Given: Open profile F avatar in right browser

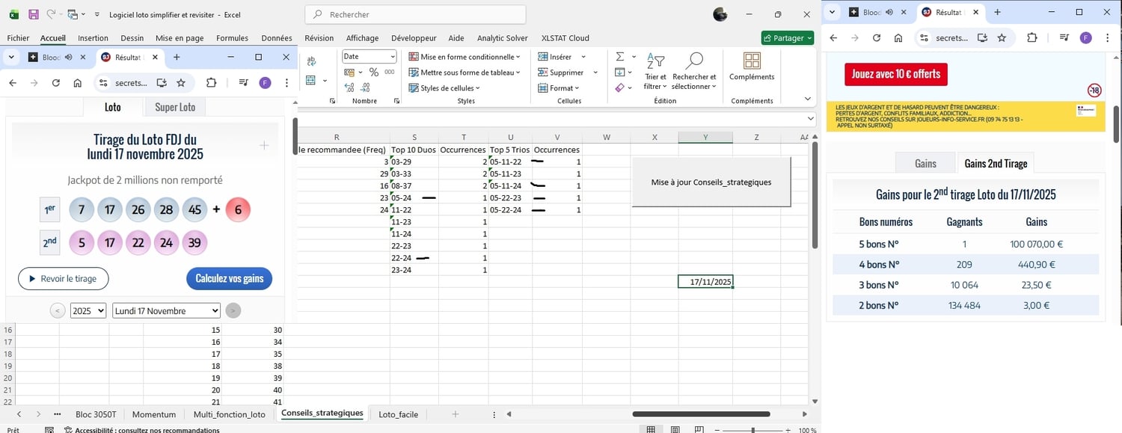Looking at the screenshot, I should click(x=1086, y=38).
